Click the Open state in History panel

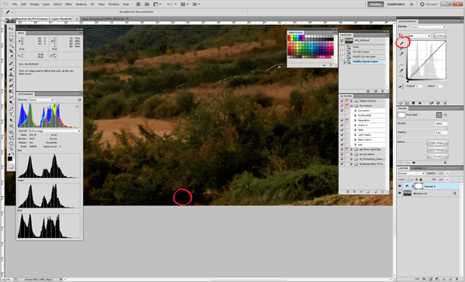pos(356,46)
